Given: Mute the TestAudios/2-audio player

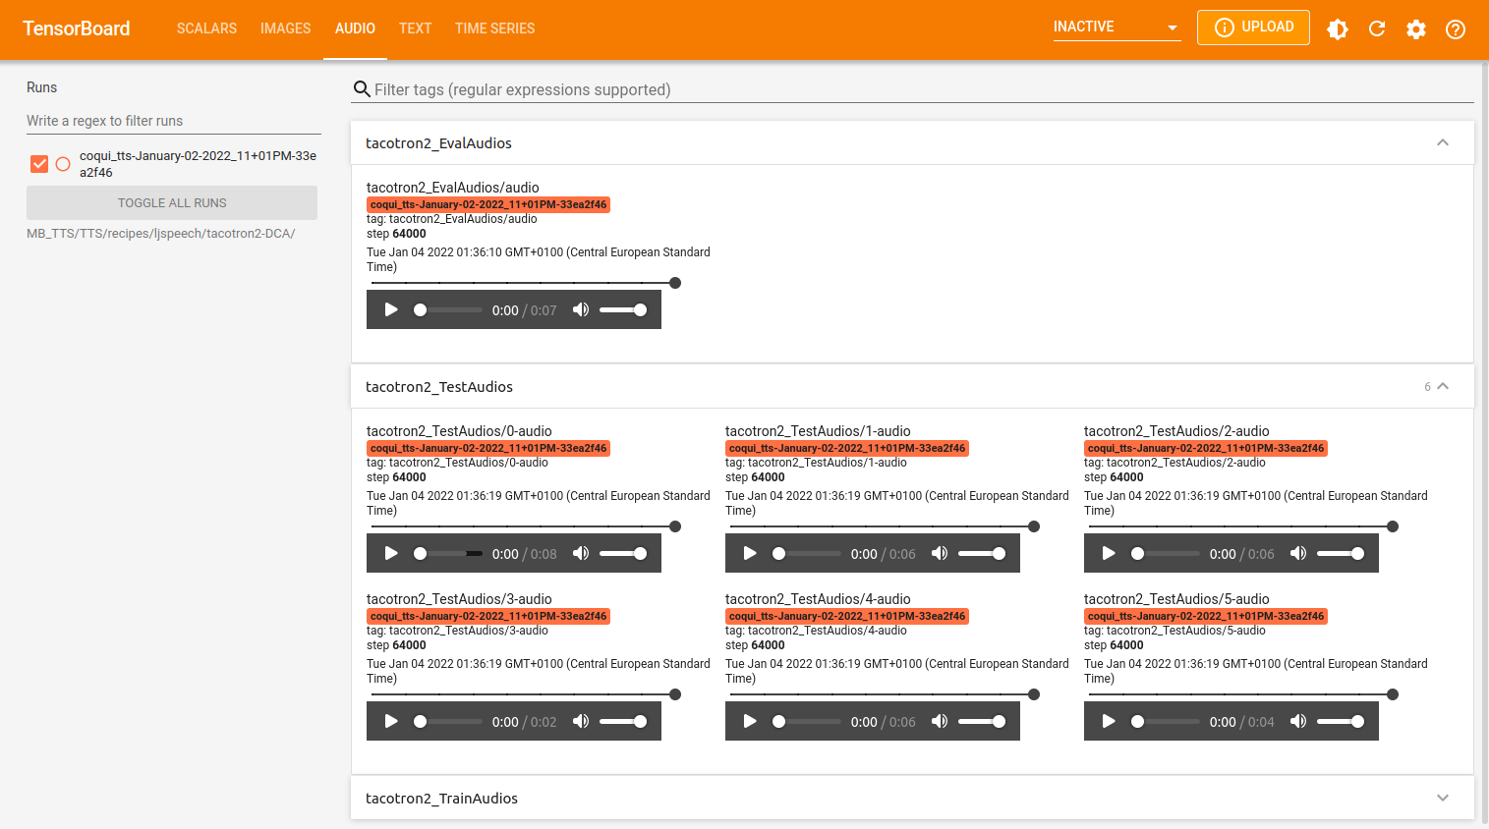Looking at the screenshot, I should pos(1298,553).
